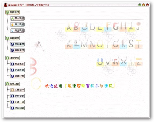Click the green help button in title bar

click(x=140, y=5)
